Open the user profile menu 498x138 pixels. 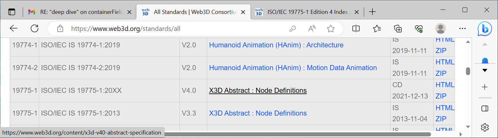(440, 29)
